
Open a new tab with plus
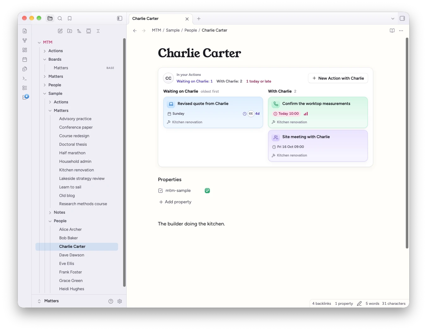click(199, 19)
